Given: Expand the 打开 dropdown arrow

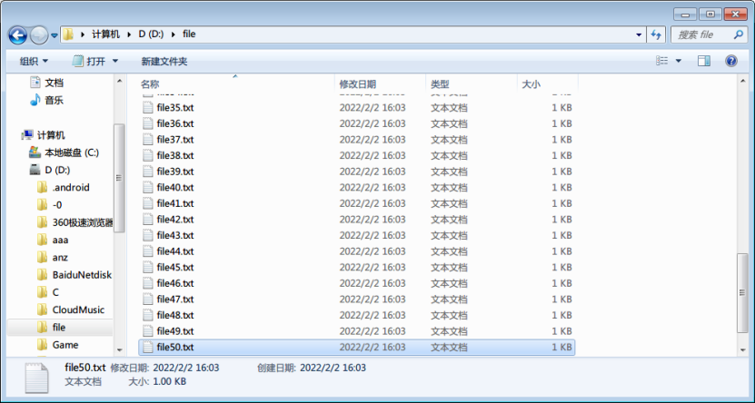Looking at the screenshot, I should pos(115,61).
